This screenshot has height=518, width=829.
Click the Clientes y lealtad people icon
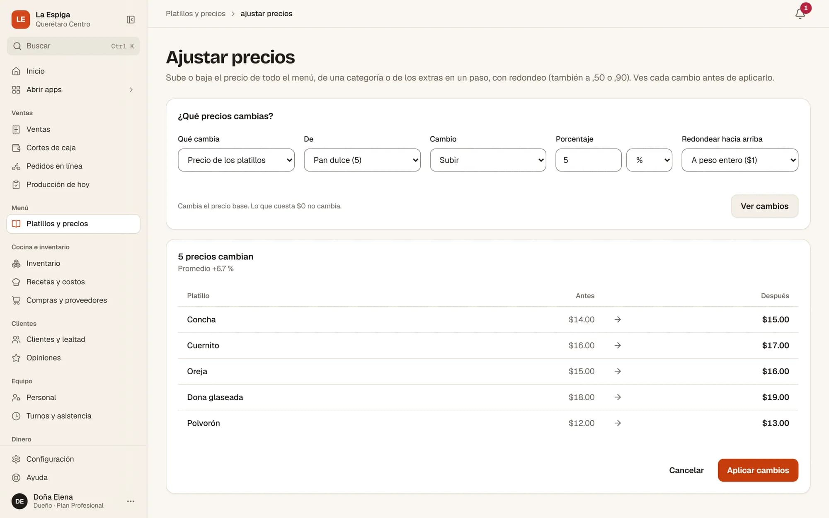16,339
